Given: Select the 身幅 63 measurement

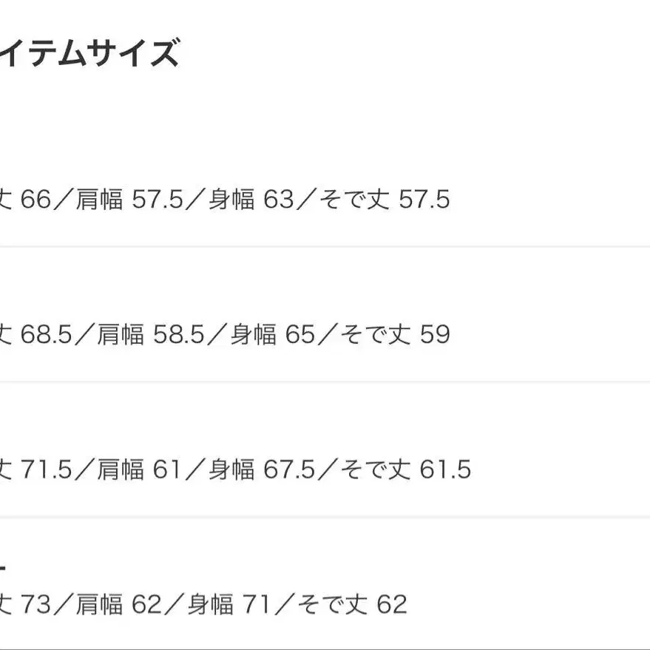Looking at the screenshot, I should click(x=251, y=200).
